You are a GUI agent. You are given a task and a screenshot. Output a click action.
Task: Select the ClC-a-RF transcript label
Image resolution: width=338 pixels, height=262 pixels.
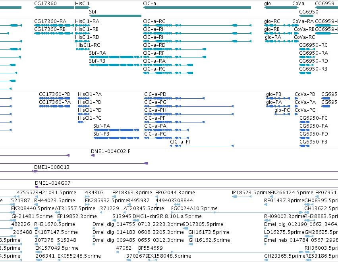(154, 53)
